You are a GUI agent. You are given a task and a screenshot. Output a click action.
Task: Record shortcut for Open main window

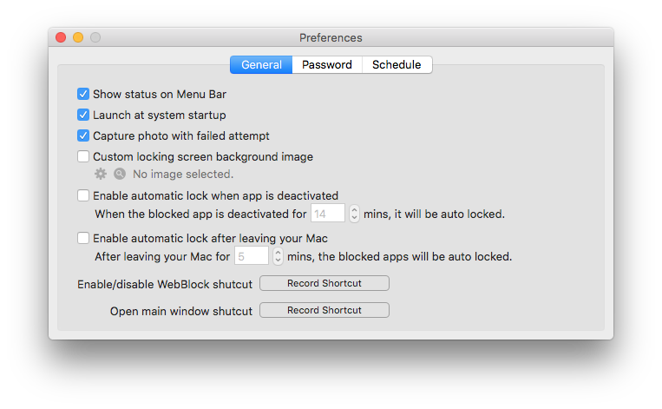click(x=324, y=310)
